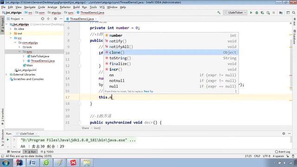This screenshot has height=167, width=297.
Task: Expand External Libraries node
Action: point(6,74)
